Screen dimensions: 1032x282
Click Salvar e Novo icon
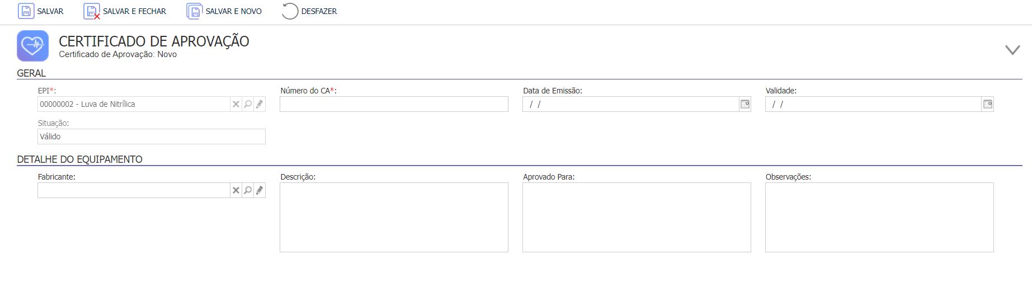(x=194, y=11)
